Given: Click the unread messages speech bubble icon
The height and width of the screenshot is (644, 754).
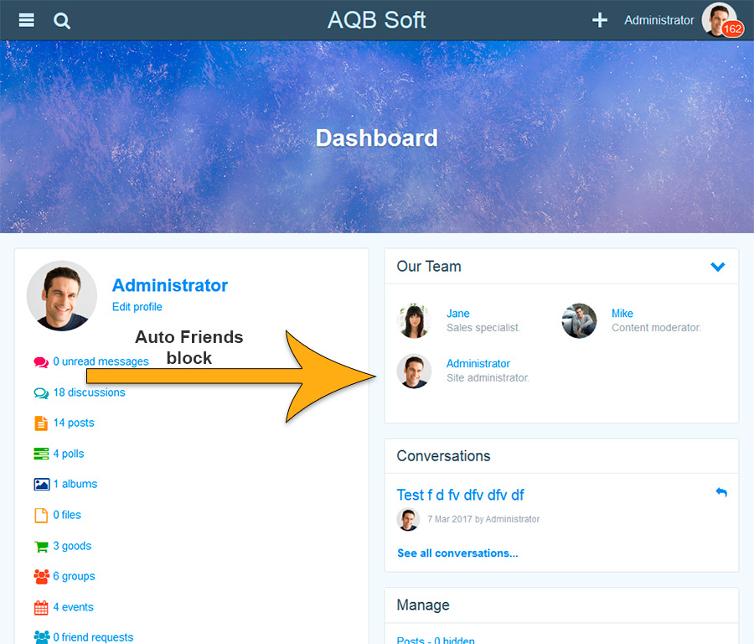Looking at the screenshot, I should (41, 362).
